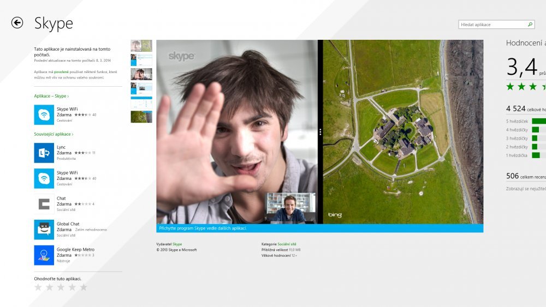The height and width of the screenshot is (307, 546).
Task: Rate the app three stars
Action: click(x=61, y=287)
